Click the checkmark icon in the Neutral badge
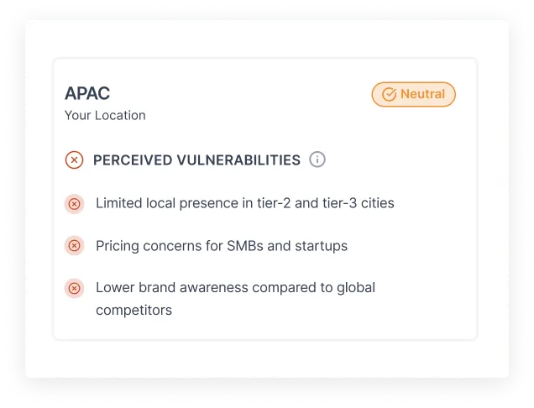The width and height of the screenshot is (534, 408). pos(389,95)
